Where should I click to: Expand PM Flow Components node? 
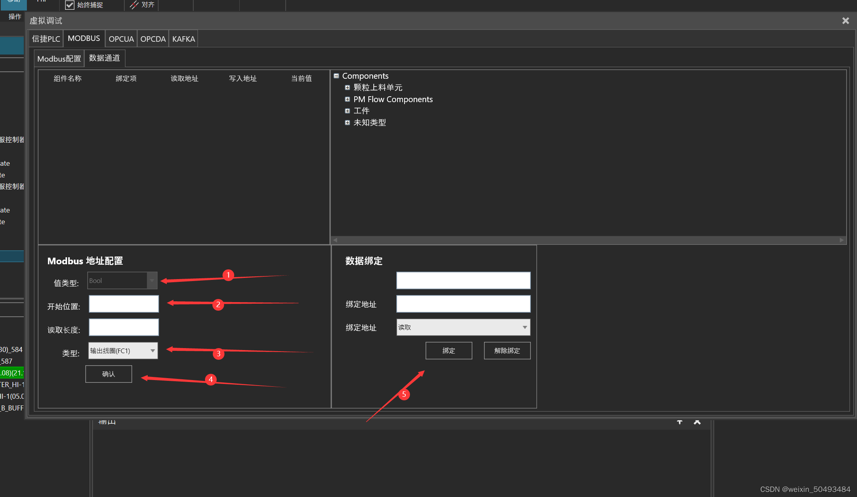point(347,99)
